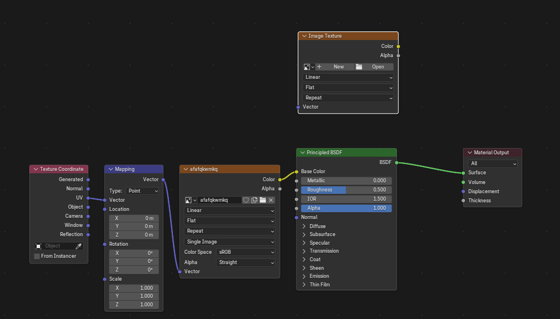Open Mapping Type Point dropdown
This screenshot has height=319, width=560.
tap(142, 191)
